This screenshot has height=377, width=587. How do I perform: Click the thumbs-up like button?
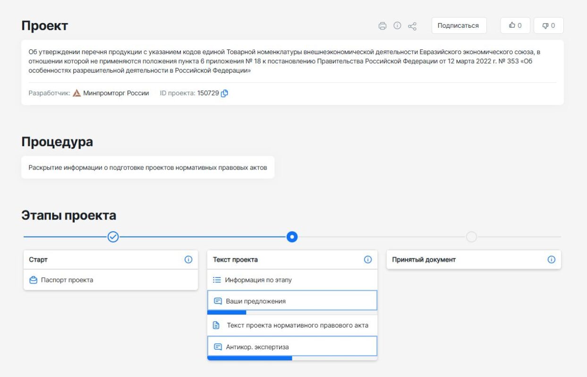515,25
